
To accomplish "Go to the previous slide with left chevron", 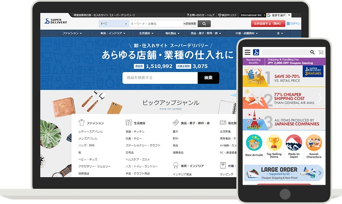I will coord(248,98).
